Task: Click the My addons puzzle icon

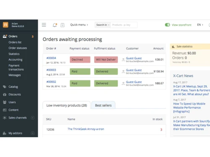Action: coord(5,133)
